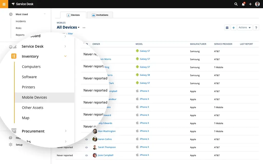Open the All Devices dropdown
263x164 pixels.
(x=68, y=27)
